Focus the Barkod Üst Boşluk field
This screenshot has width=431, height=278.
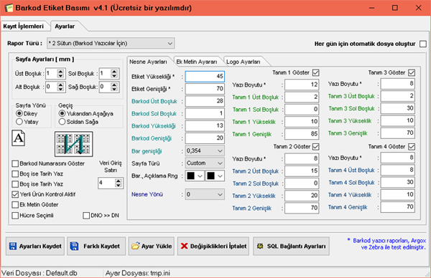205,101
